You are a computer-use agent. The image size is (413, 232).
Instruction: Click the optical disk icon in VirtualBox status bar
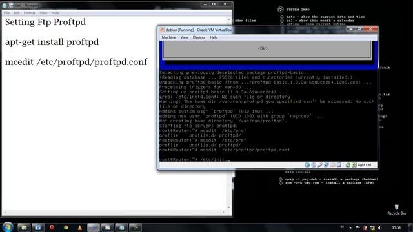pos(314,165)
